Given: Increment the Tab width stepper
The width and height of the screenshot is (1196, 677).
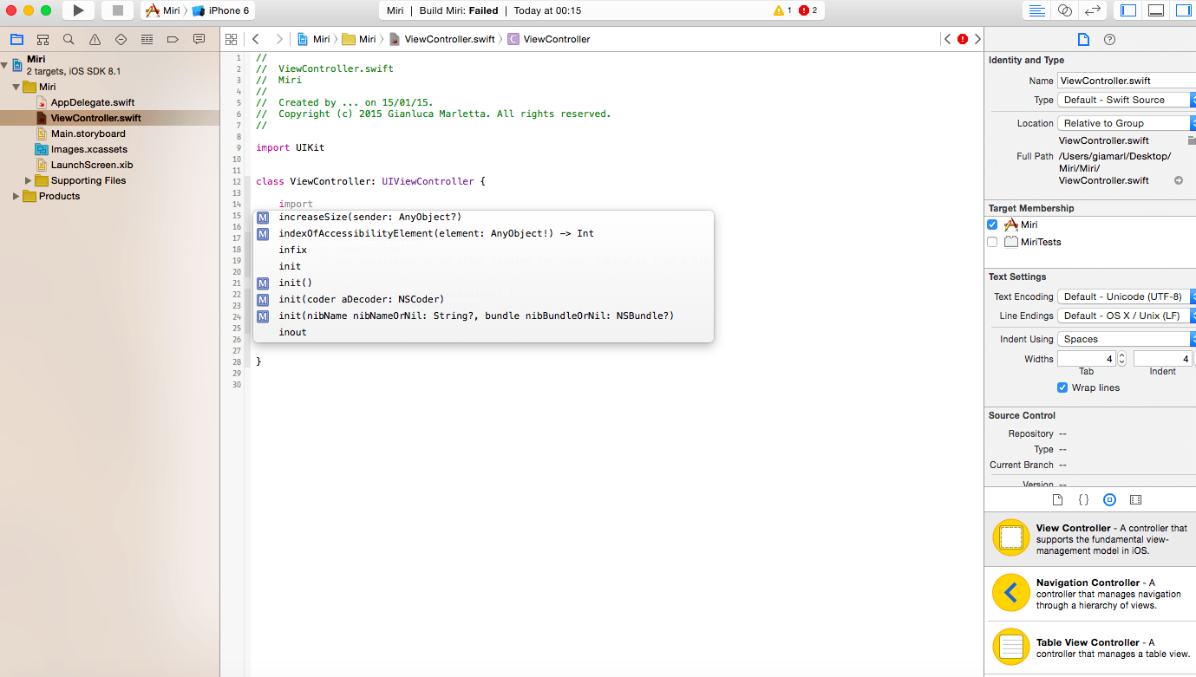Looking at the screenshot, I should click(1121, 355).
